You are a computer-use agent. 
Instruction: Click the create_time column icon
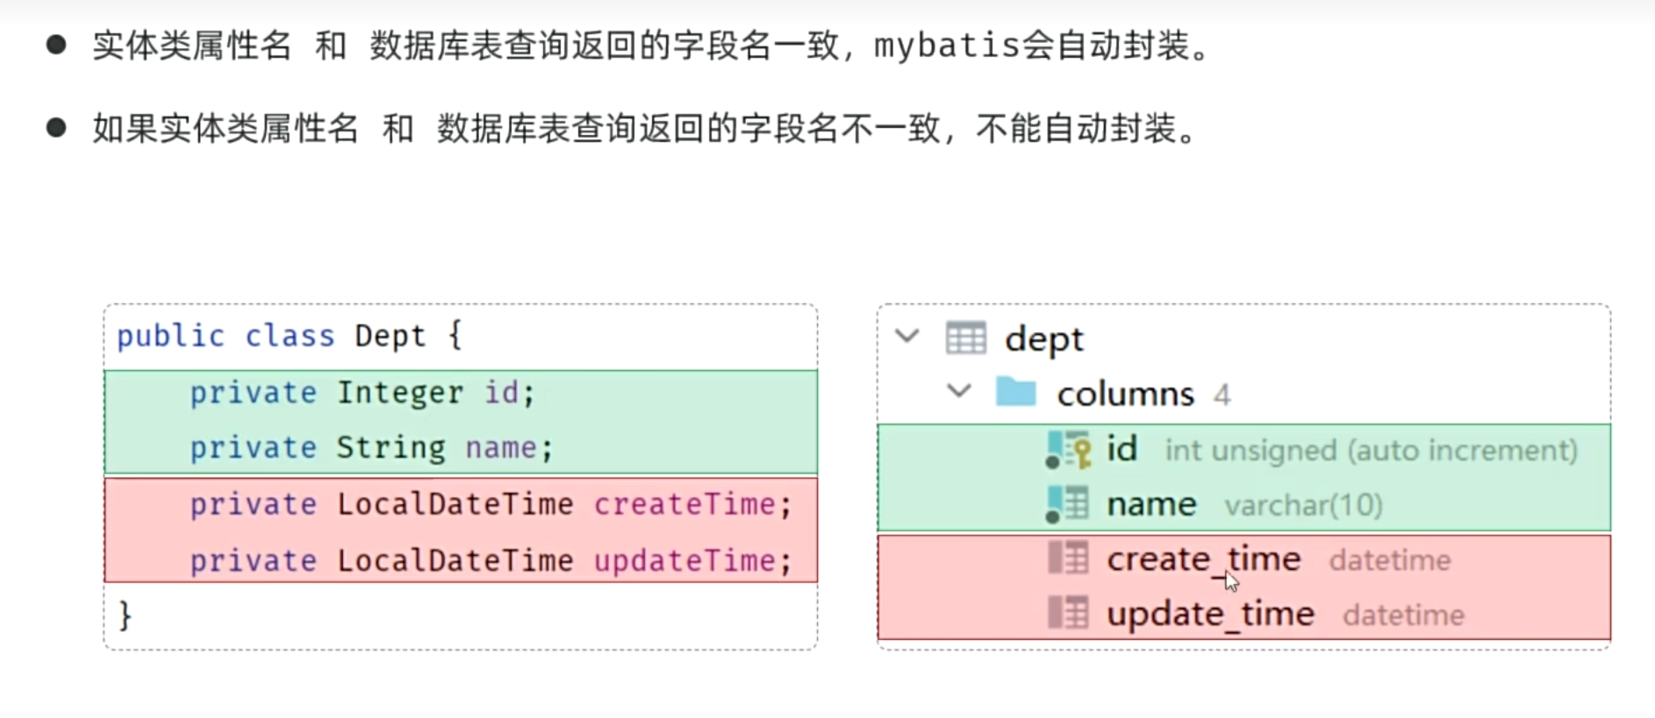(1068, 558)
